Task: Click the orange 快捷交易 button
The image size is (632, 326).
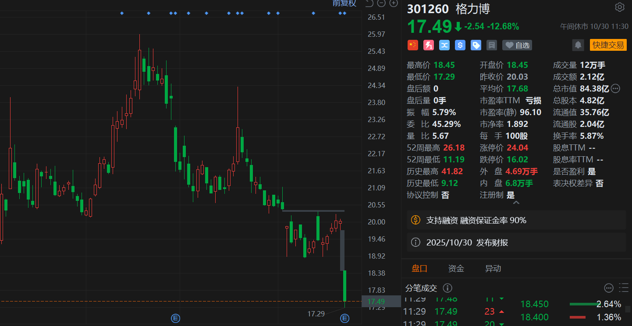Action: (x=608, y=45)
